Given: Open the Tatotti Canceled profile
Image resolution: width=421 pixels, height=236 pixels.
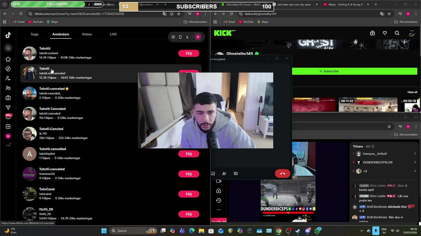Looking at the screenshot, I should tap(52, 109).
